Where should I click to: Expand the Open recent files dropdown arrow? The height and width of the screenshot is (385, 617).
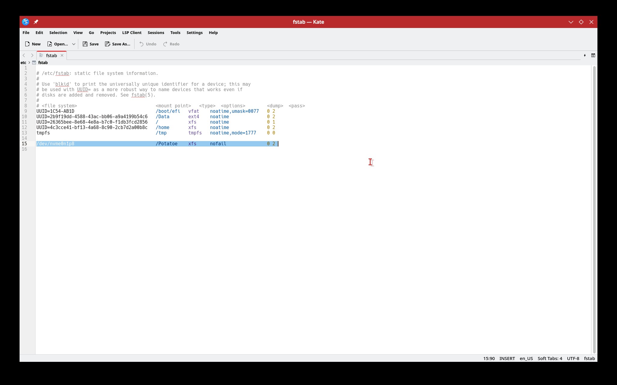[x=73, y=44]
